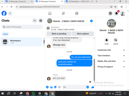Open the Chats options three-dot button

(x=35, y=21)
